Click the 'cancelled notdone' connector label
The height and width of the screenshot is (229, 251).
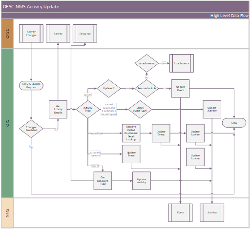point(95,154)
